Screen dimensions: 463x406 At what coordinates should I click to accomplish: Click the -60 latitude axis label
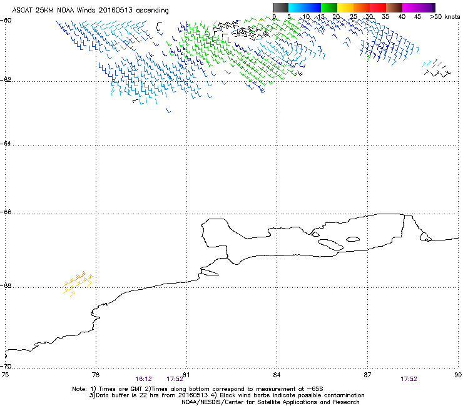click(6, 21)
